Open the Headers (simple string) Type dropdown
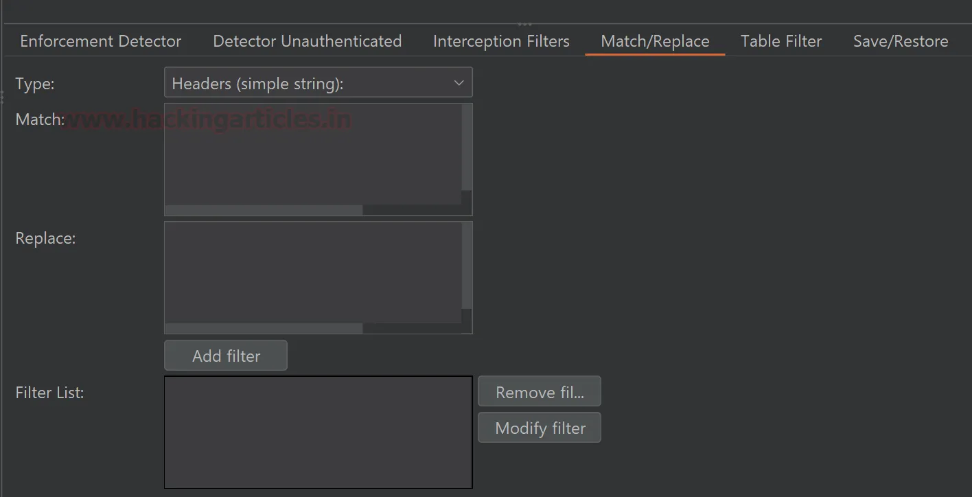 coord(309,83)
